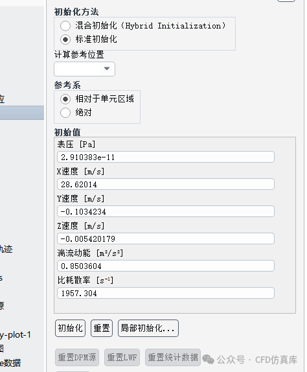
Task: Click the WeChat logo icon in watermark
Action: 209,359
